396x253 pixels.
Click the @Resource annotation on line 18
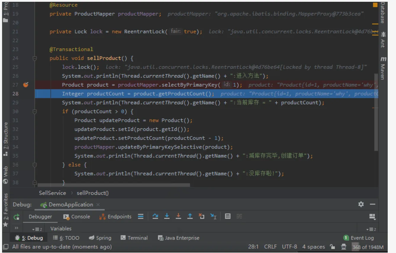pyautogui.click(x=63, y=5)
